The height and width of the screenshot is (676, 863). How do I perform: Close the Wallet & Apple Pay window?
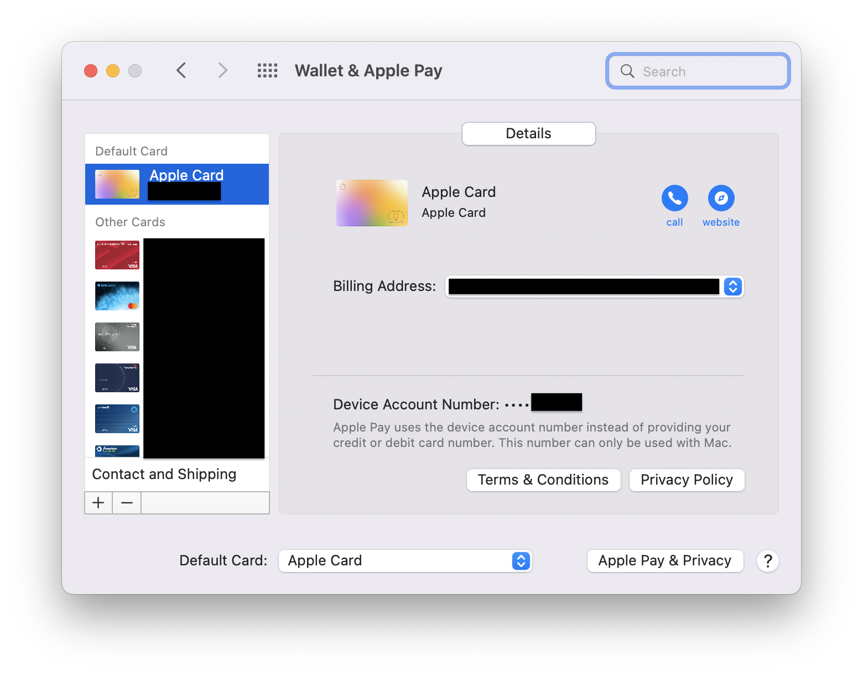(x=91, y=71)
